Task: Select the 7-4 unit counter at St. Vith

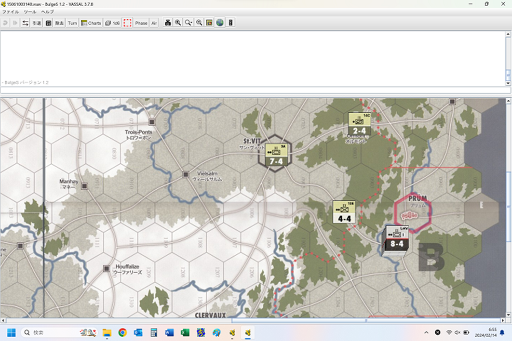Action: point(276,155)
